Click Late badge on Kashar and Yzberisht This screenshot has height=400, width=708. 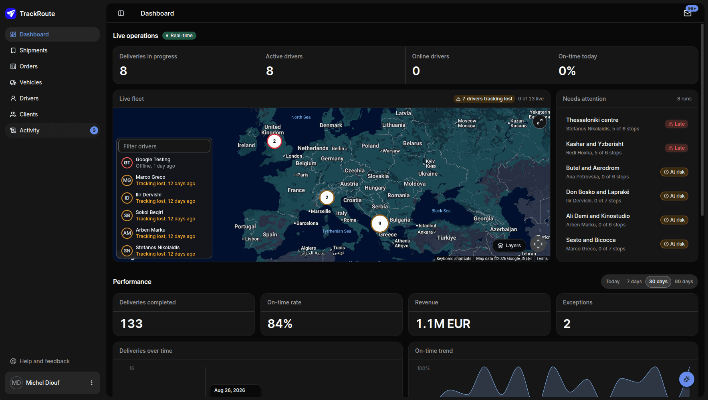point(677,148)
